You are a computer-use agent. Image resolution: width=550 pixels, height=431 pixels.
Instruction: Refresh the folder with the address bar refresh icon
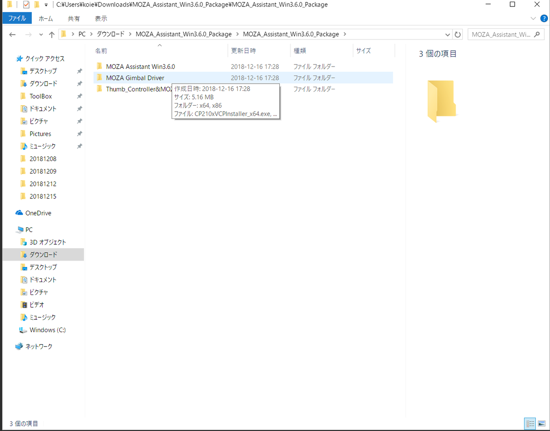(458, 34)
